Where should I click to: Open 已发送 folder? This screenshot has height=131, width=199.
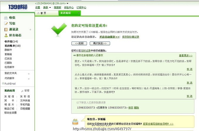point(8,59)
